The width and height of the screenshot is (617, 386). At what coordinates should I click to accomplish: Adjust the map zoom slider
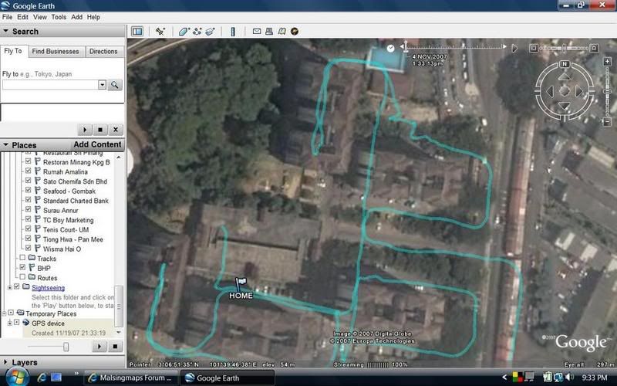click(x=607, y=92)
